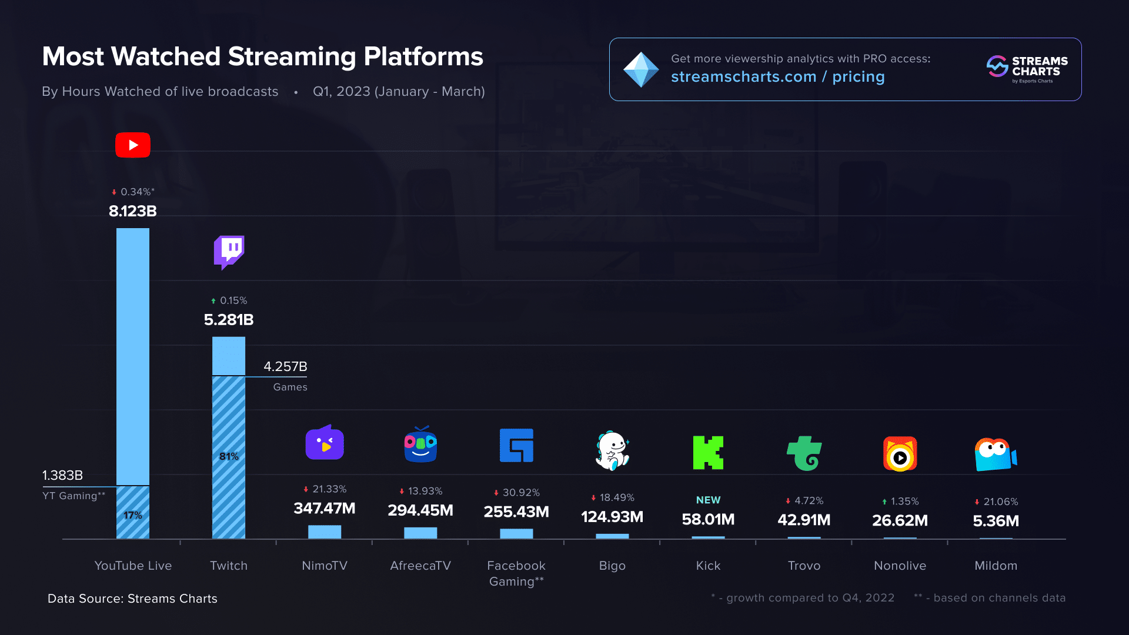Click the 4.257B Games value
The image size is (1129, 635).
click(285, 366)
